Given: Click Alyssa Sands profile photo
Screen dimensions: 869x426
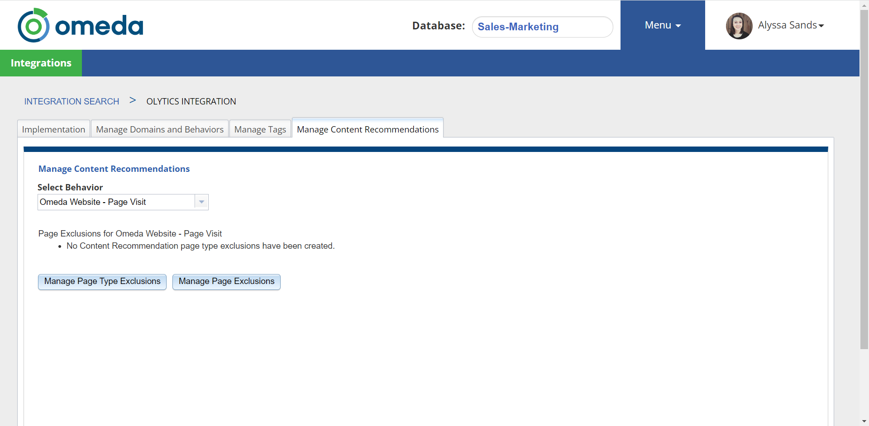Looking at the screenshot, I should (739, 26).
